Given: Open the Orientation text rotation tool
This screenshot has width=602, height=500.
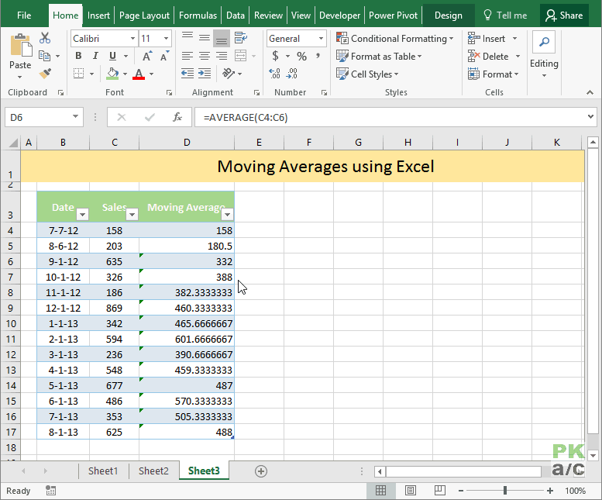Looking at the screenshot, I should click(x=229, y=74).
